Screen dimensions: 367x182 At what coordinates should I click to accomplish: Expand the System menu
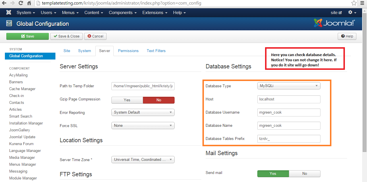[x=26, y=13]
